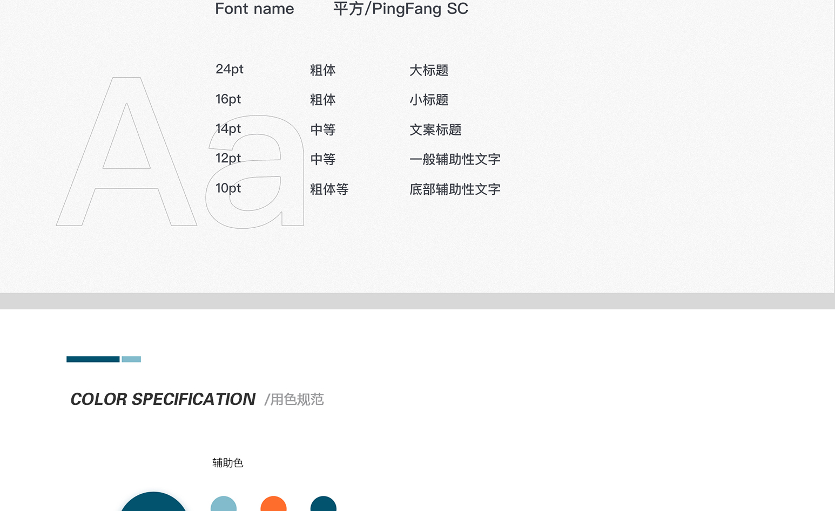This screenshot has width=835, height=511.
Task: Click the '粗体等' weight text
Action: click(329, 189)
